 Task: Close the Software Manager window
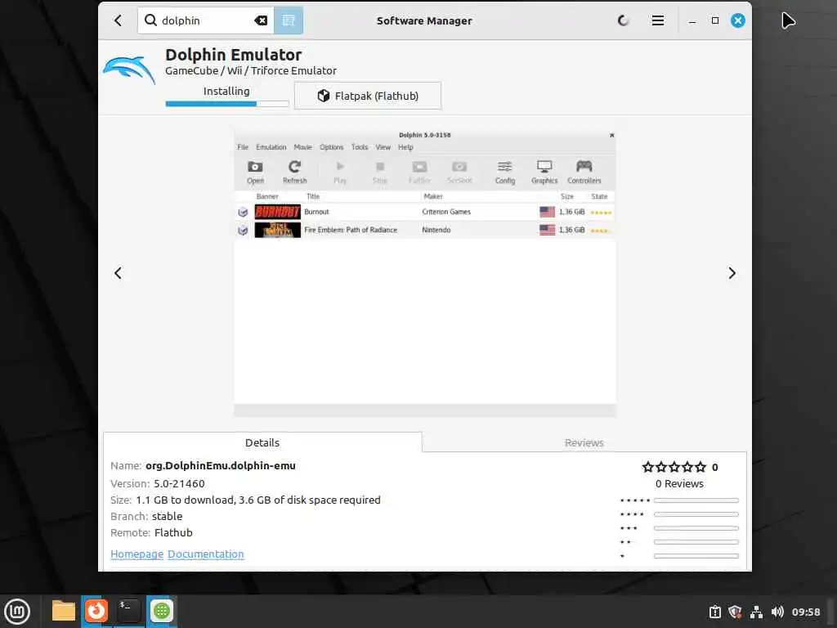738,20
